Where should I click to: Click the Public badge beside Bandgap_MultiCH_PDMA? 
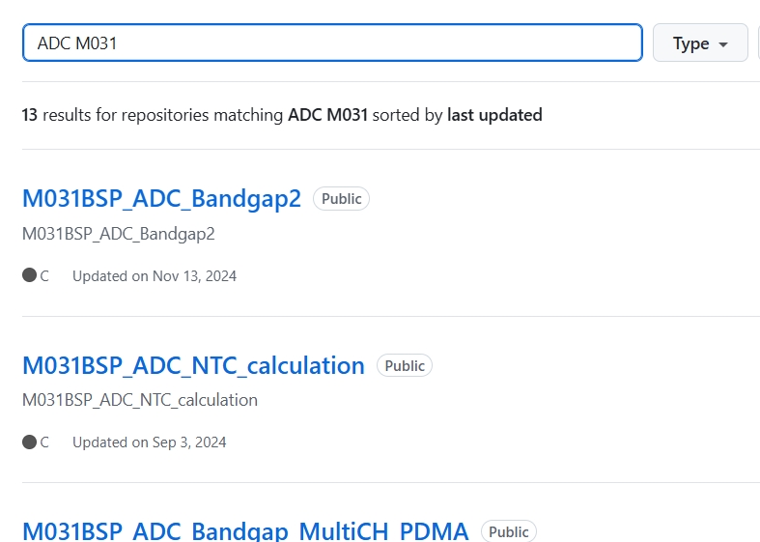509,531
